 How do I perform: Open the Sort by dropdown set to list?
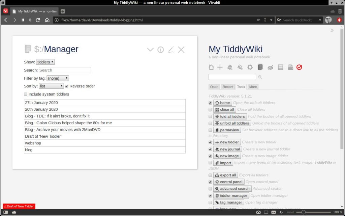pyautogui.click(x=51, y=86)
